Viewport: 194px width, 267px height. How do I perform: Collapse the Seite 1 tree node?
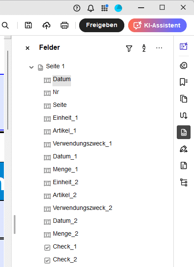(x=31, y=67)
